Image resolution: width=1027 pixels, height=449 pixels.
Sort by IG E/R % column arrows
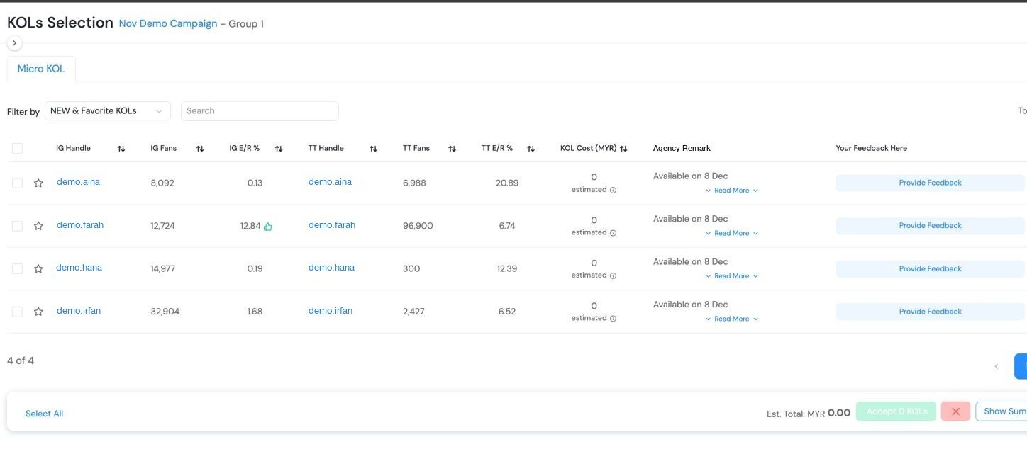pos(279,149)
